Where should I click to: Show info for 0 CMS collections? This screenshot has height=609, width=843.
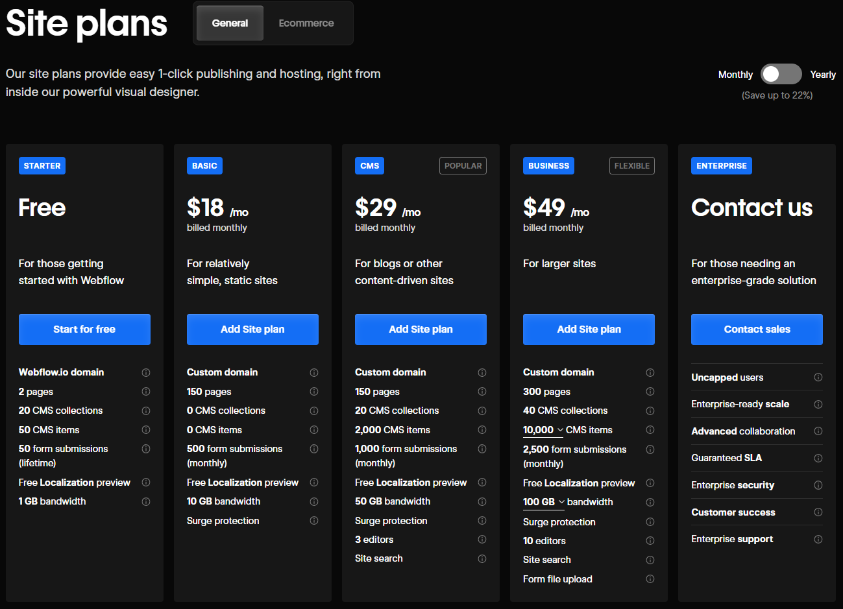[x=314, y=411]
